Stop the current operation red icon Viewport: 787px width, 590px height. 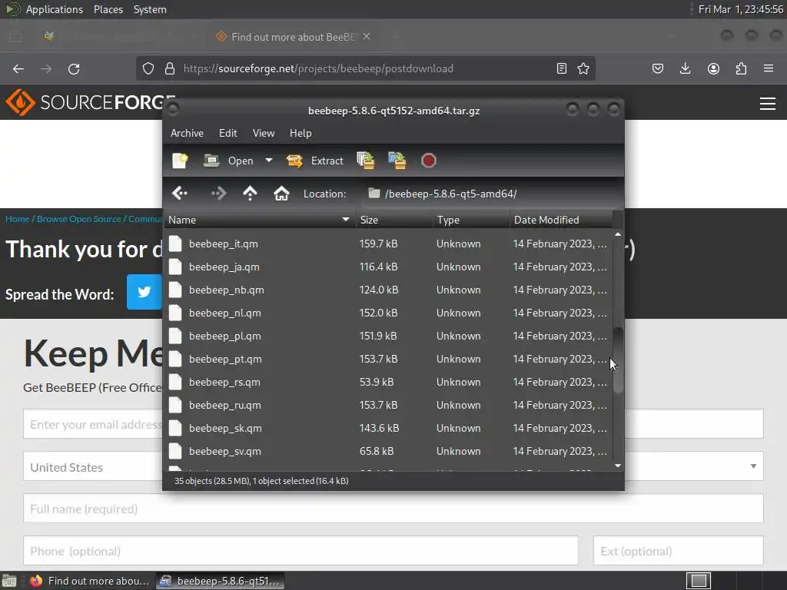[x=428, y=161]
